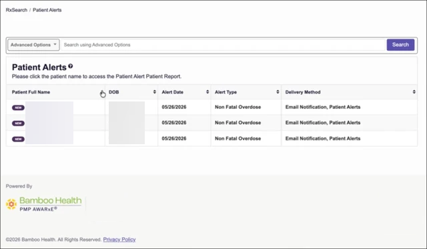Sort table by Alert Type arrows
The image size is (427, 249).
click(278, 92)
